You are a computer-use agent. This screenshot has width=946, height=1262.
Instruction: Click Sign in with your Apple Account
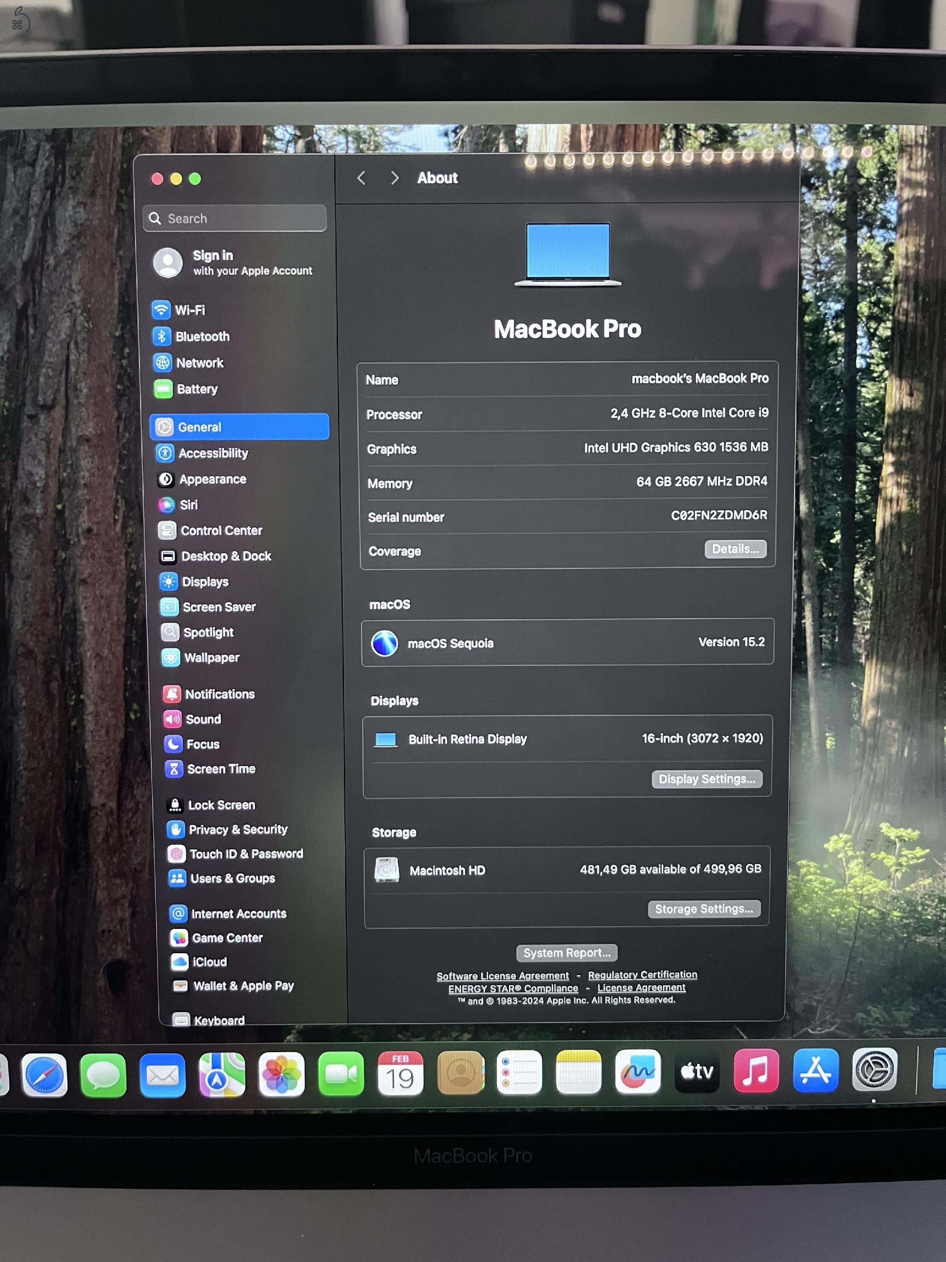point(233,262)
